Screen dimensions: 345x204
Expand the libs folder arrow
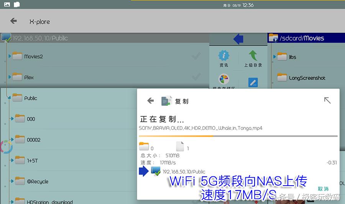point(274,57)
